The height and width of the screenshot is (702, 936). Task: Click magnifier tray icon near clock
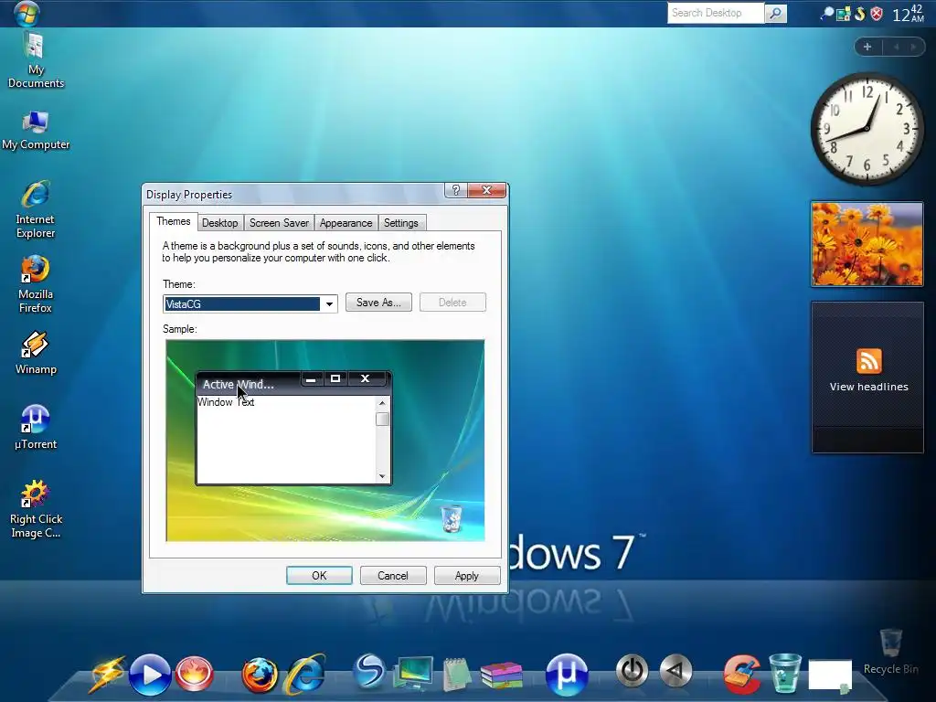click(x=826, y=13)
